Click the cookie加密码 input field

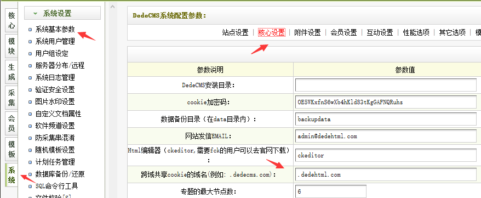(x=386, y=102)
